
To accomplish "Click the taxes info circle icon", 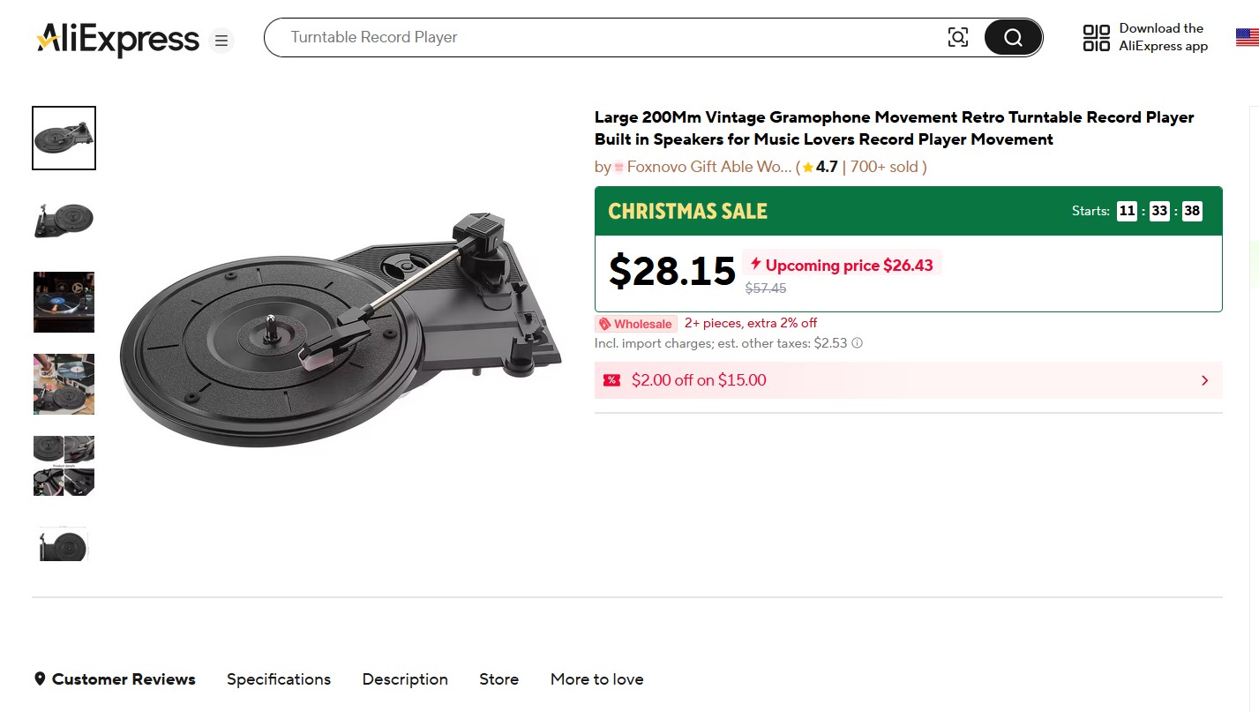I will (x=857, y=343).
